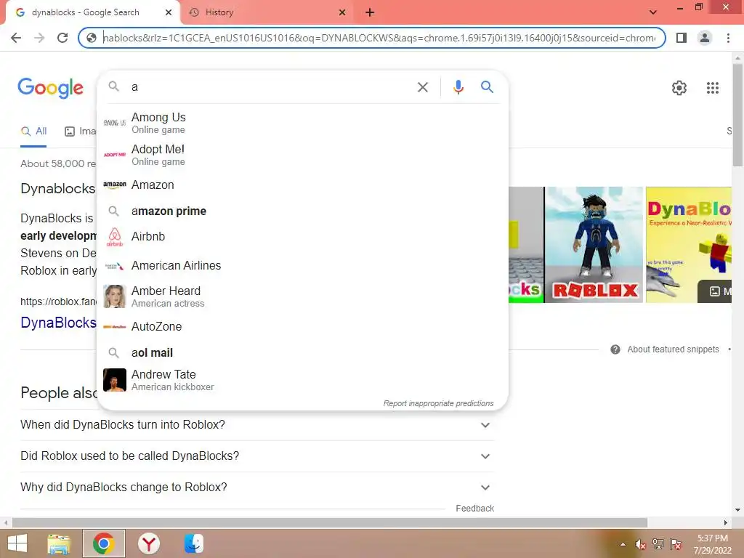Expand 'When did DynaBlocks turn into Roblox?'
Viewport: 744px width, 558px height.
pyautogui.click(x=257, y=424)
